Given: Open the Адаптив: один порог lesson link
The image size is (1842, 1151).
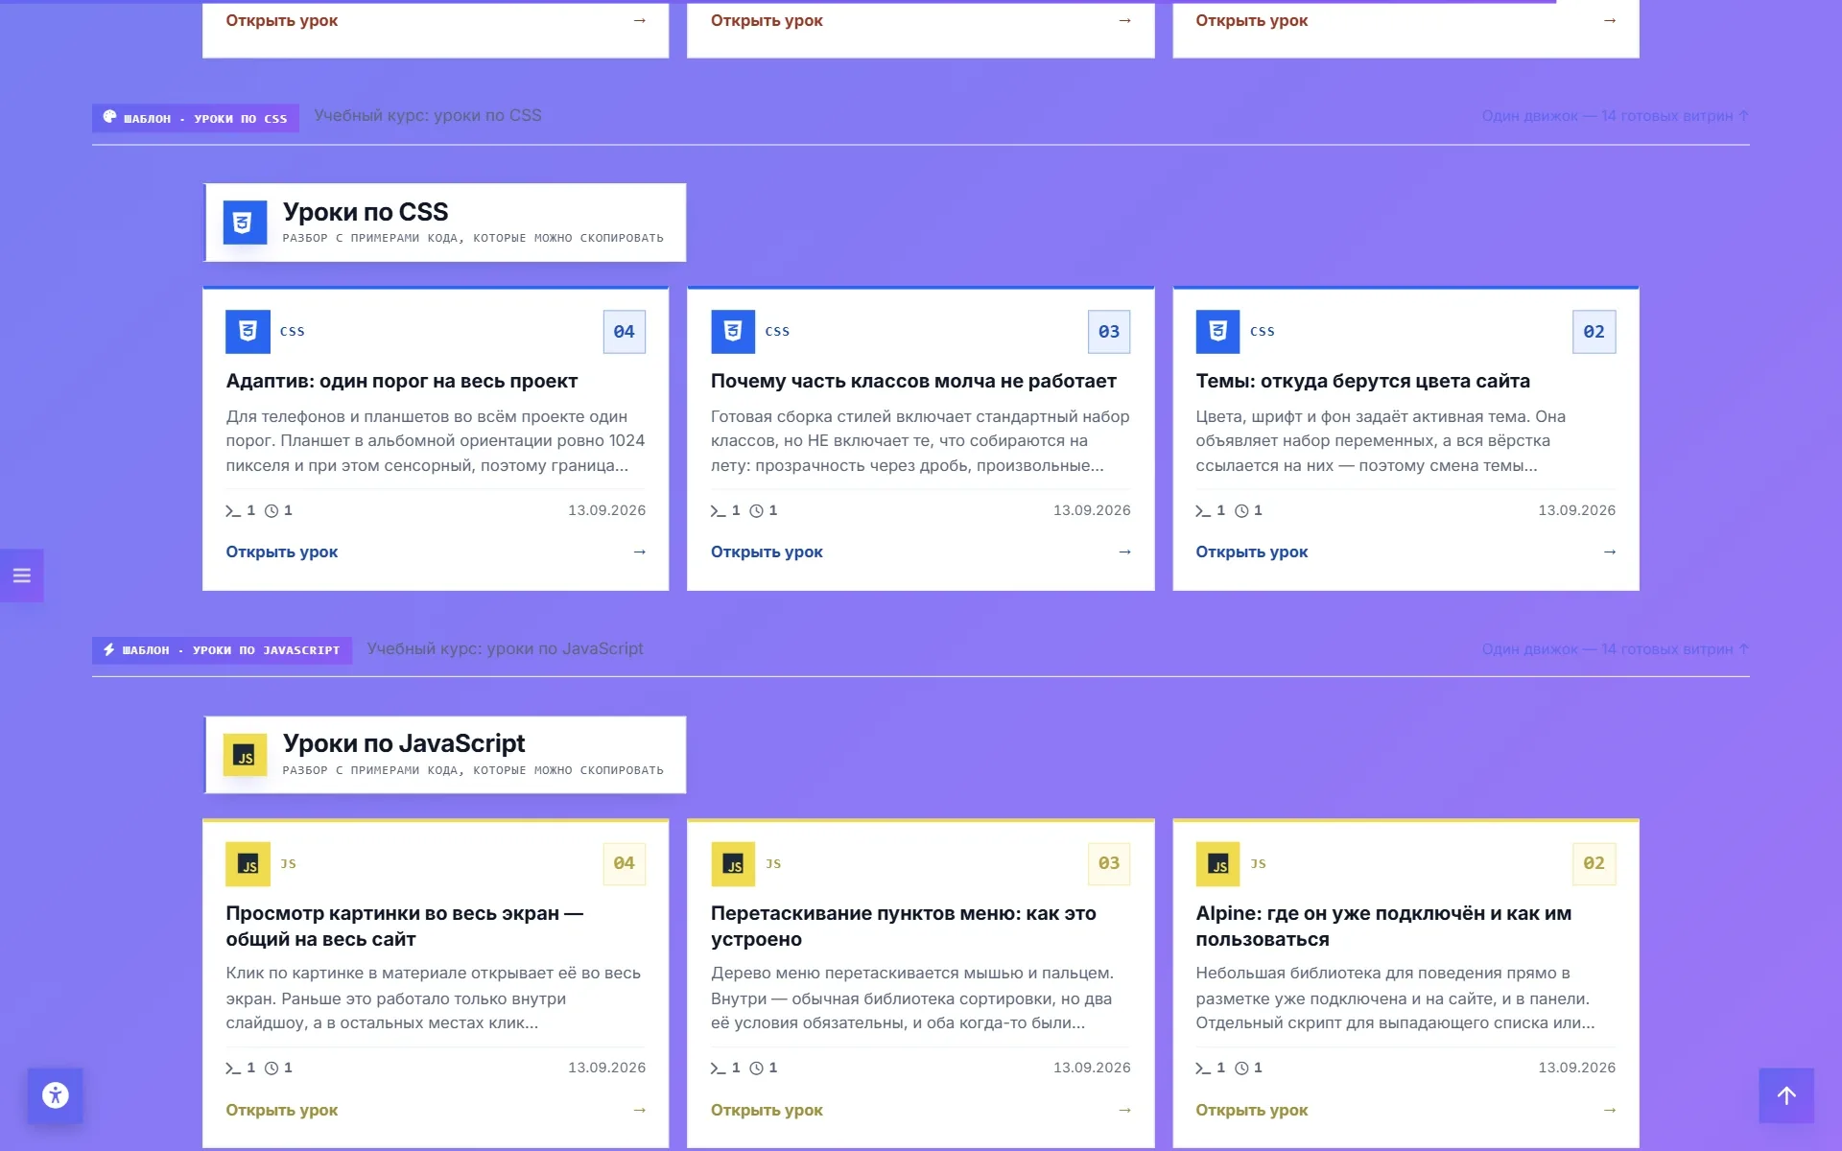Looking at the screenshot, I should [282, 552].
